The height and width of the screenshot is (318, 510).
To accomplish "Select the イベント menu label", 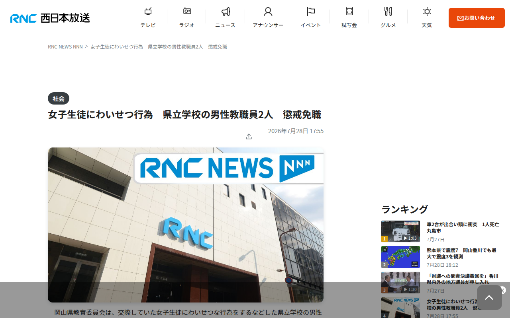I will (311, 25).
